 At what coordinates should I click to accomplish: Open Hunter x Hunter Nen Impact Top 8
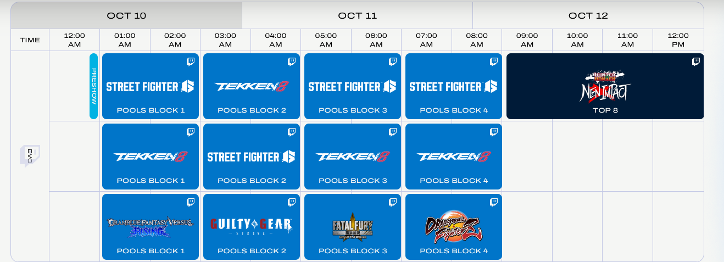604,86
